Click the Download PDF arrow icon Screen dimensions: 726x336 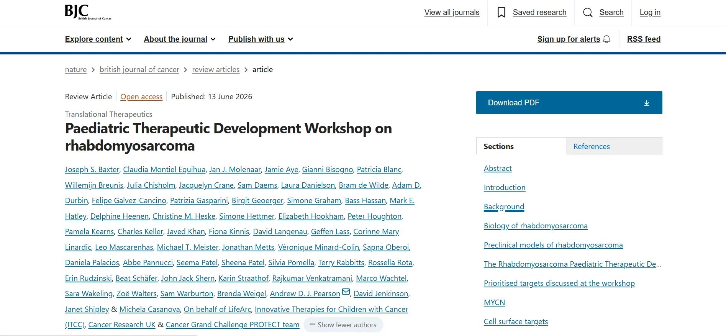pyautogui.click(x=647, y=103)
